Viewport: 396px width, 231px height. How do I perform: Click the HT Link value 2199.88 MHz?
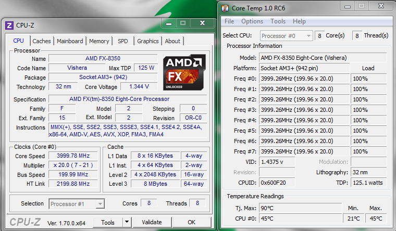[73, 184]
